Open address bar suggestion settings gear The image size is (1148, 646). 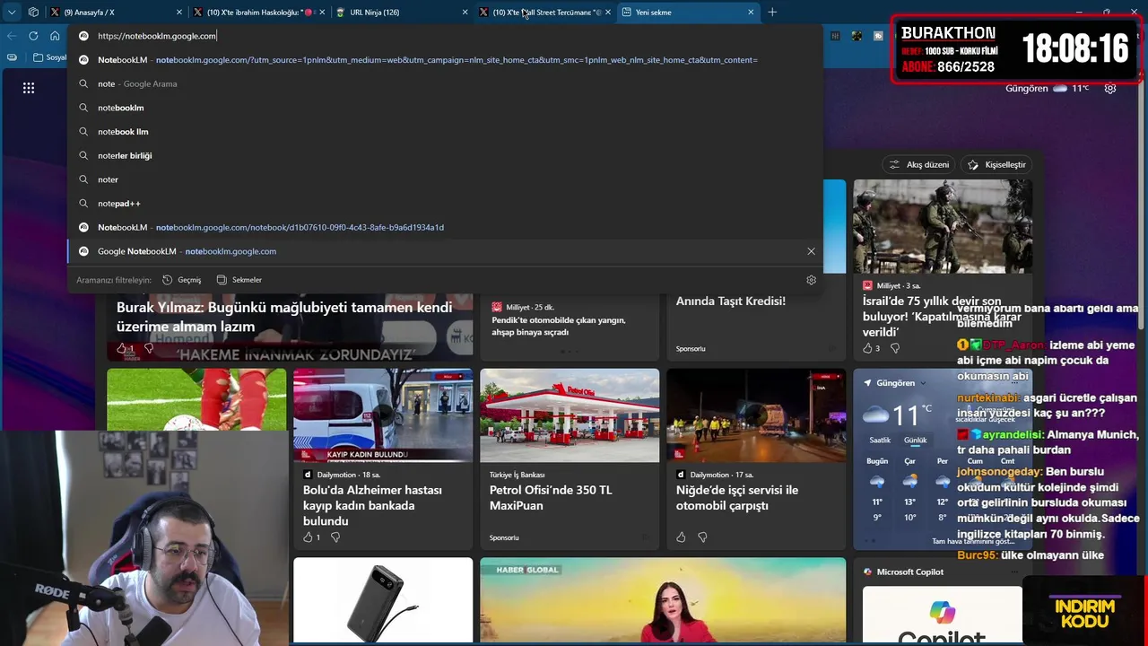click(x=811, y=280)
